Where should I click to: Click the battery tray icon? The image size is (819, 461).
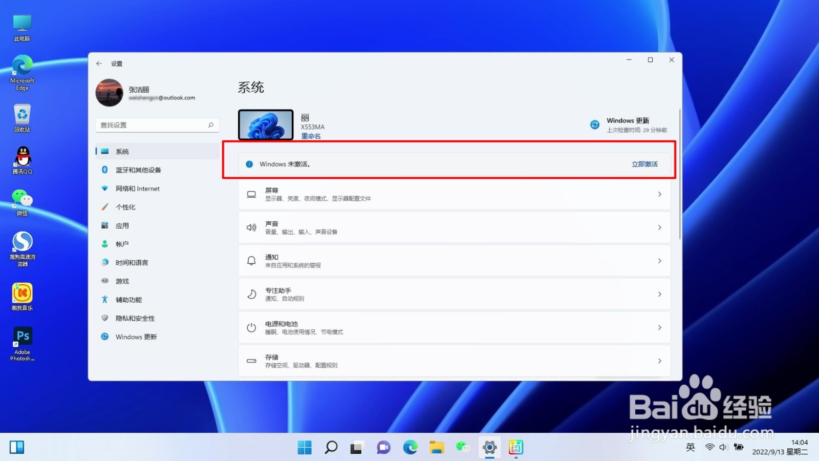point(739,447)
